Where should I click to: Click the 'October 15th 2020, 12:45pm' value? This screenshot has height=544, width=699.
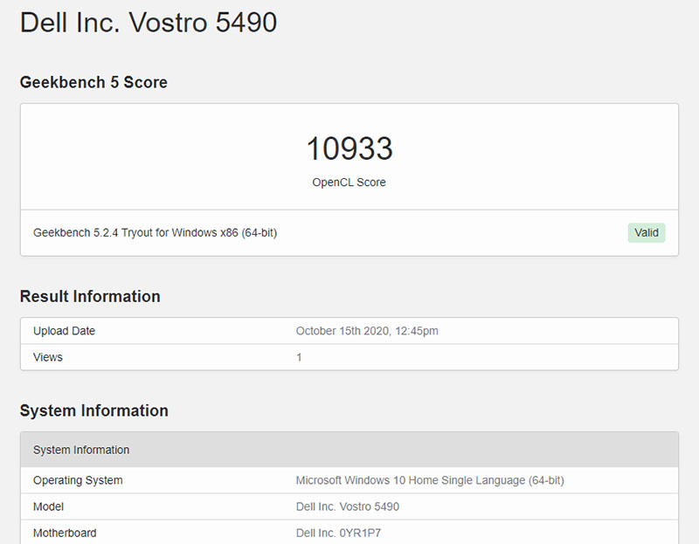coord(367,331)
